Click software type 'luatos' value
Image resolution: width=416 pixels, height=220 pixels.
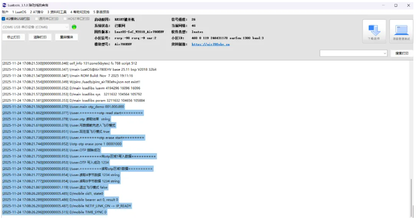197,32
